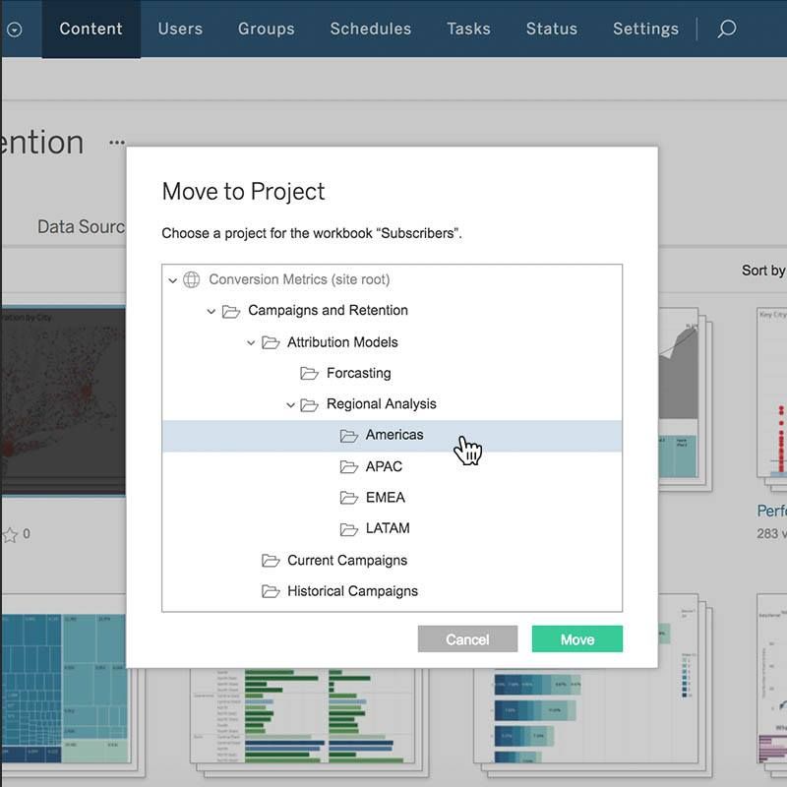Click the folder icon next to Forcasting
Screen dimensions: 787x787
coord(310,373)
